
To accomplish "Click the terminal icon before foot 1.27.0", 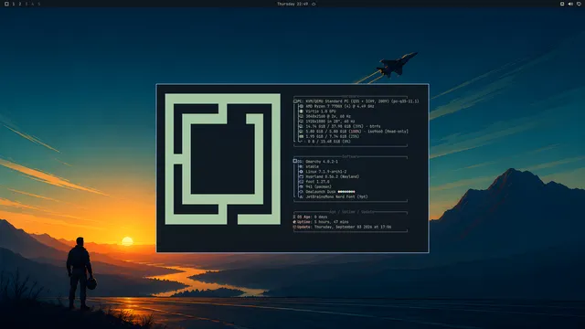I will point(301,182).
